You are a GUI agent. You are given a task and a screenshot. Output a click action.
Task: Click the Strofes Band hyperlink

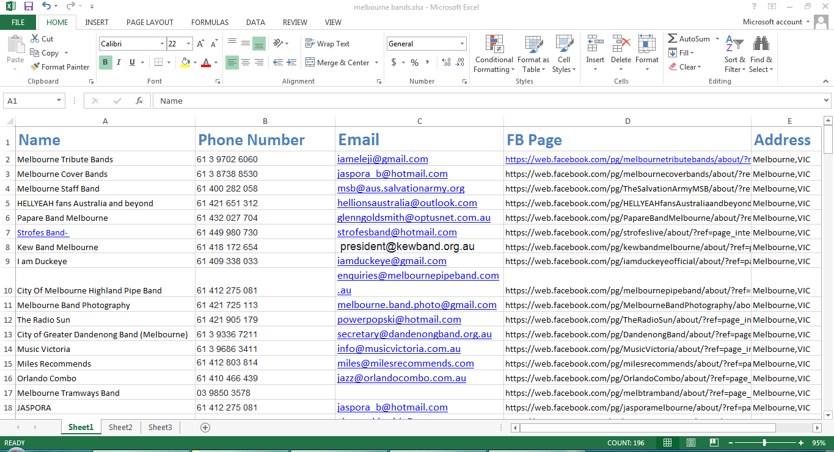(42, 232)
